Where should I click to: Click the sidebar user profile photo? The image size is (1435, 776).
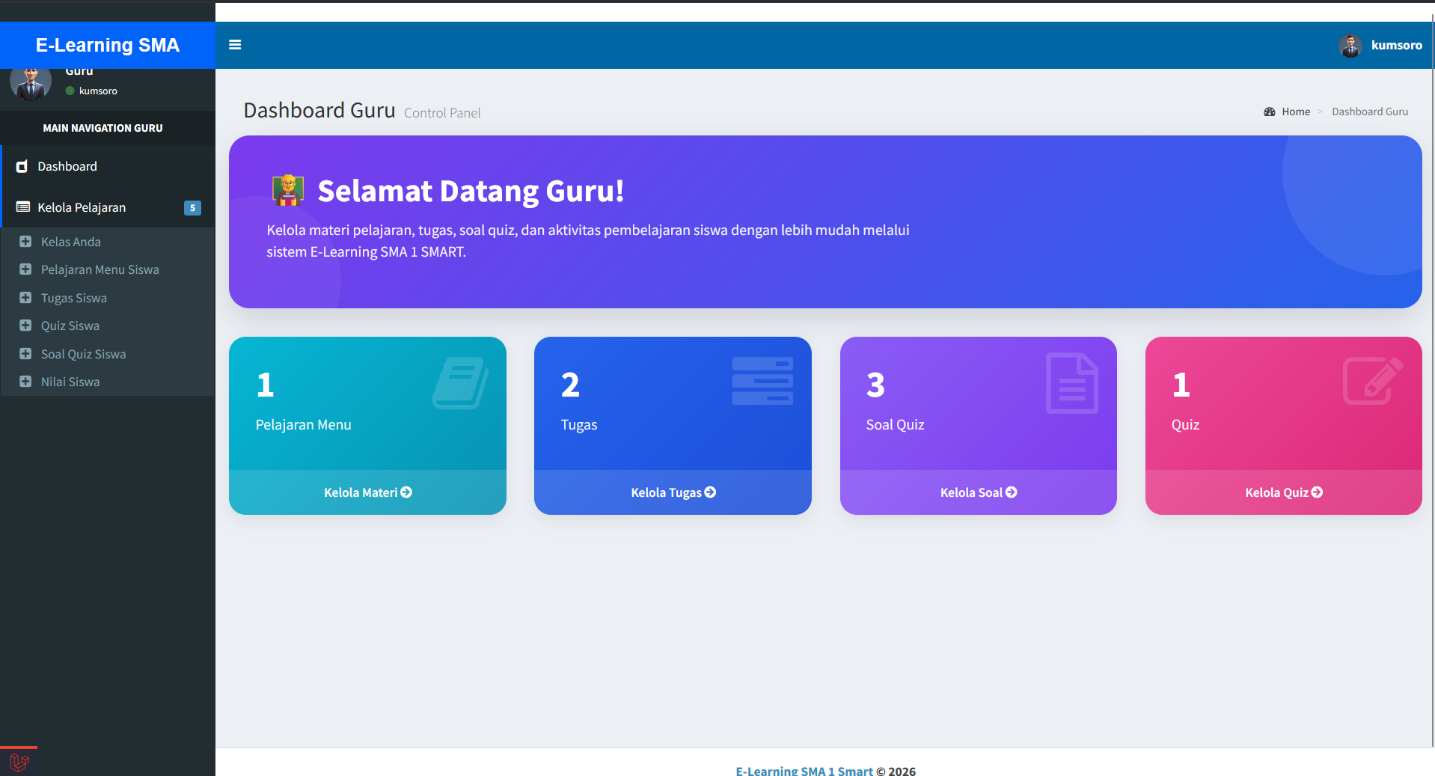pos(31,82)
